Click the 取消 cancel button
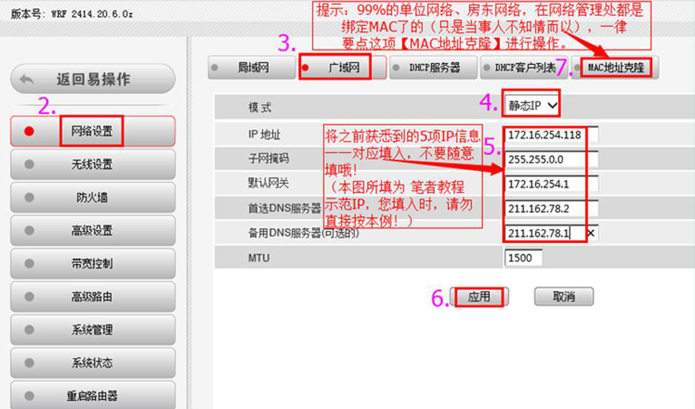The height and width of the screenshot is (409, 695). [x=564, y=296]
